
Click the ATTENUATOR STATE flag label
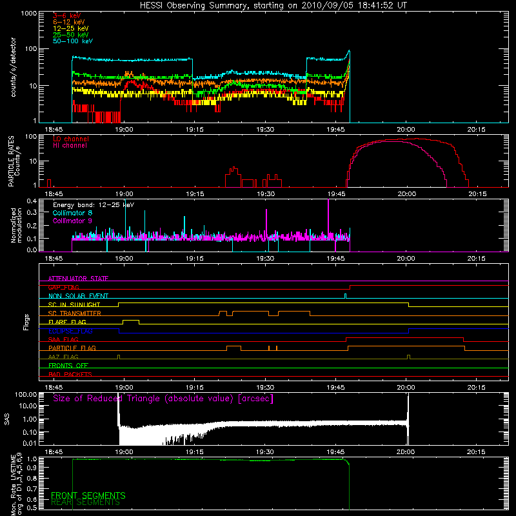pyautogui.click(x=78, y=279)
